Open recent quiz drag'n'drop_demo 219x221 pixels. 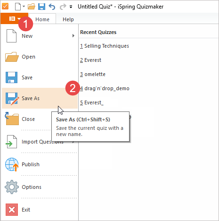(105, 88)
